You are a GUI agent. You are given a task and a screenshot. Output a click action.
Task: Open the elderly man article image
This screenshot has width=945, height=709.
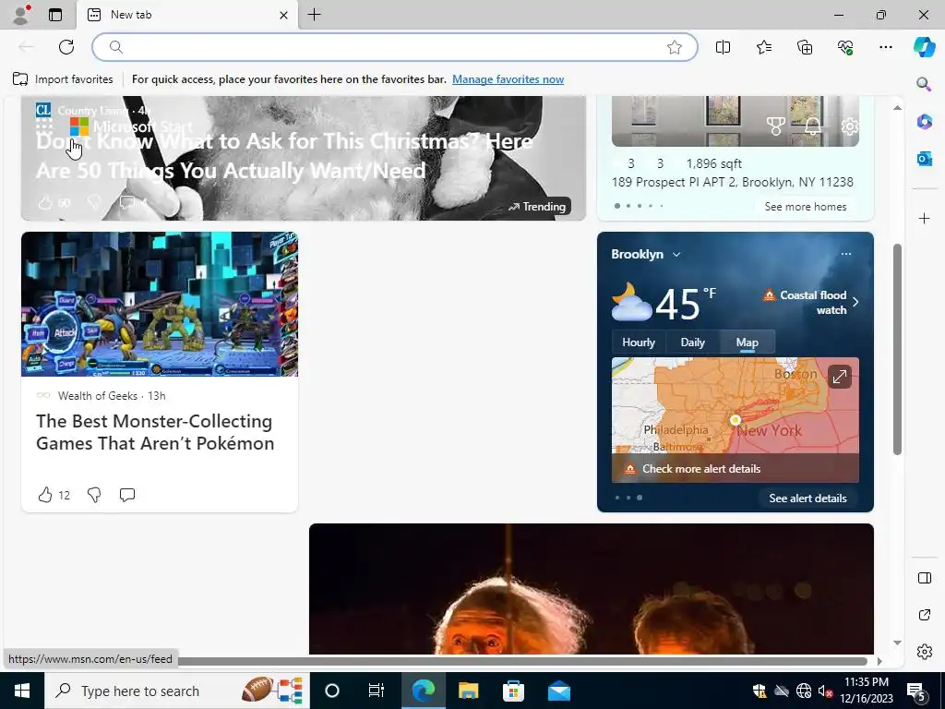592,589
